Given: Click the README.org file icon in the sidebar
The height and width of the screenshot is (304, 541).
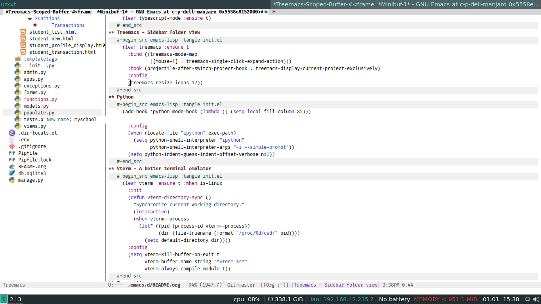Looking at the screenshot, I should (12, 167).
